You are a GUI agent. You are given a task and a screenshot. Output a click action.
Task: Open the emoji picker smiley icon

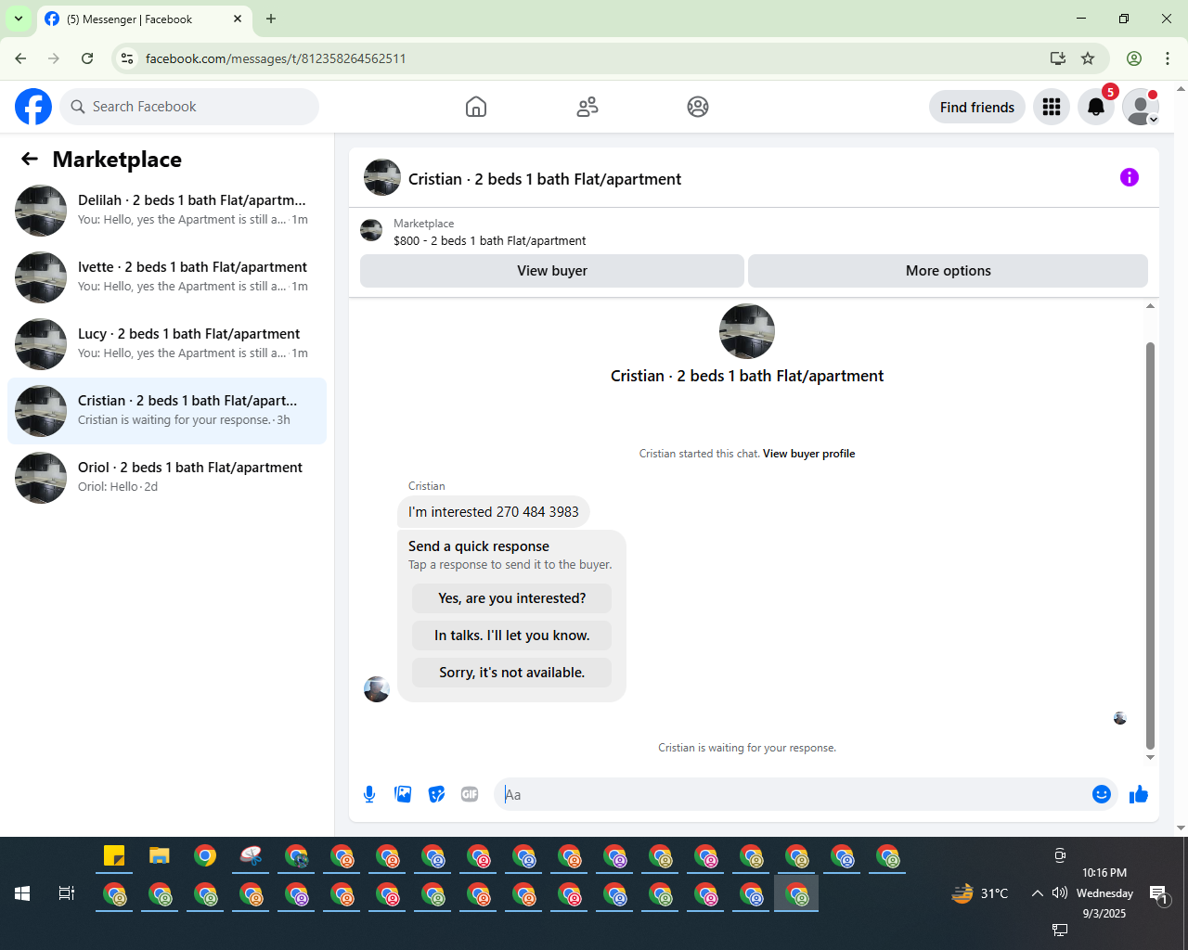click(1102, 794)
